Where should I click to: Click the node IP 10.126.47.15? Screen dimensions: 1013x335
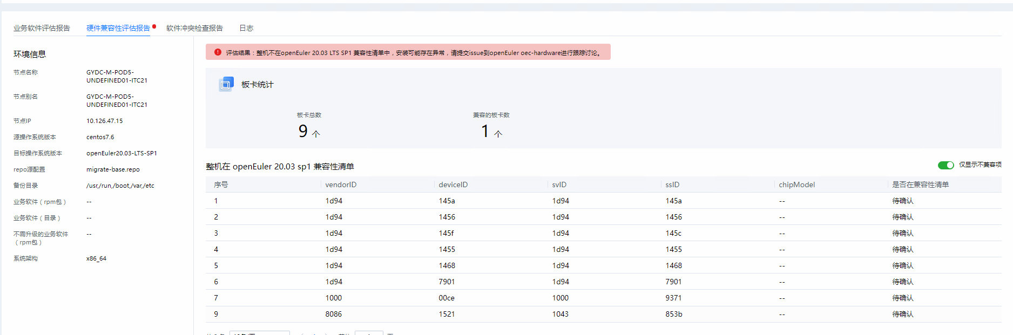tap(104, 121)
